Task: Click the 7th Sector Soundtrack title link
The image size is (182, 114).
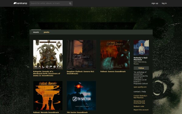Action: pyautogui.click(x=77, y=112)
